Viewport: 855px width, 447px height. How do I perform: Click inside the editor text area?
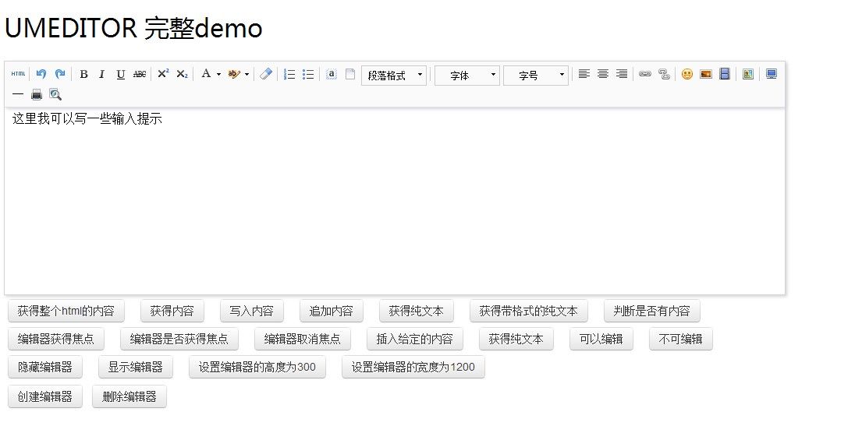tap(395, 201)
